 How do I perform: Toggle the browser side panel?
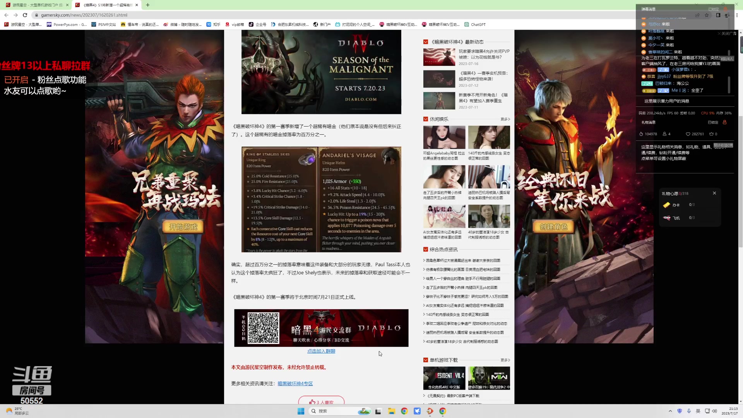click(x=718, y=15)
